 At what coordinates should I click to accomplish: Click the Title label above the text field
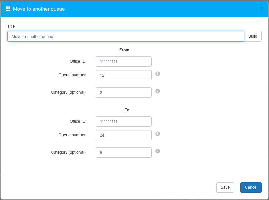click(11, 26)
